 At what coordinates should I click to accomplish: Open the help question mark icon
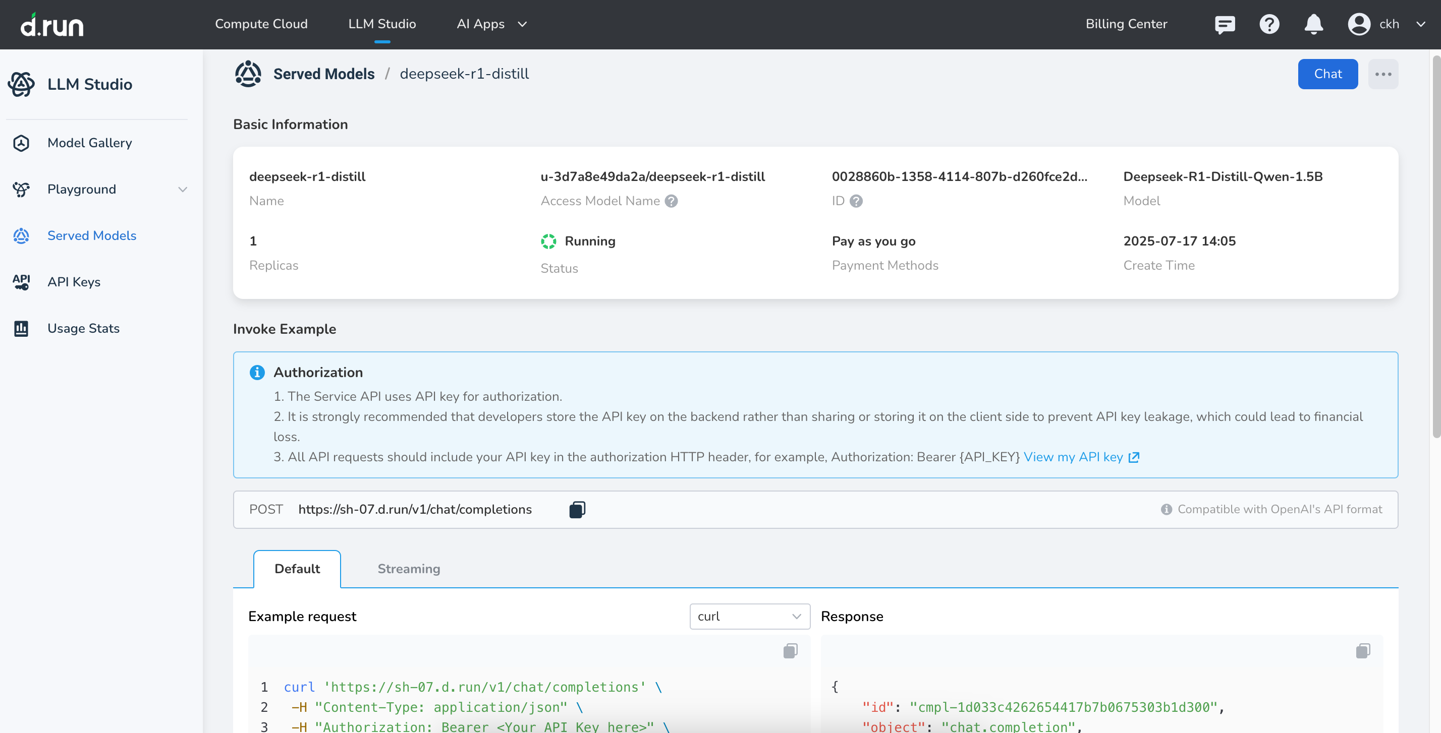(1269, 24)
